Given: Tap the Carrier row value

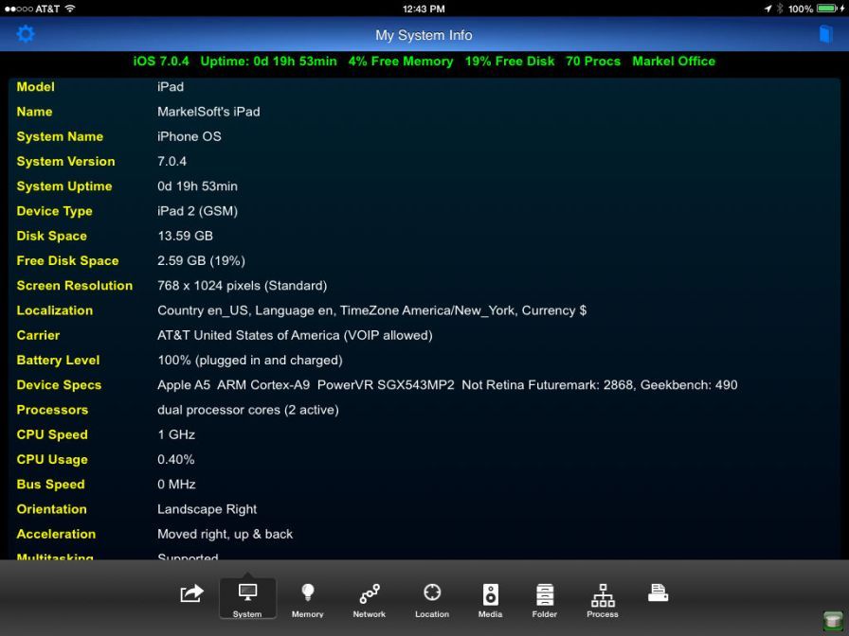Looking at the screenshot, I should [295, 335].
